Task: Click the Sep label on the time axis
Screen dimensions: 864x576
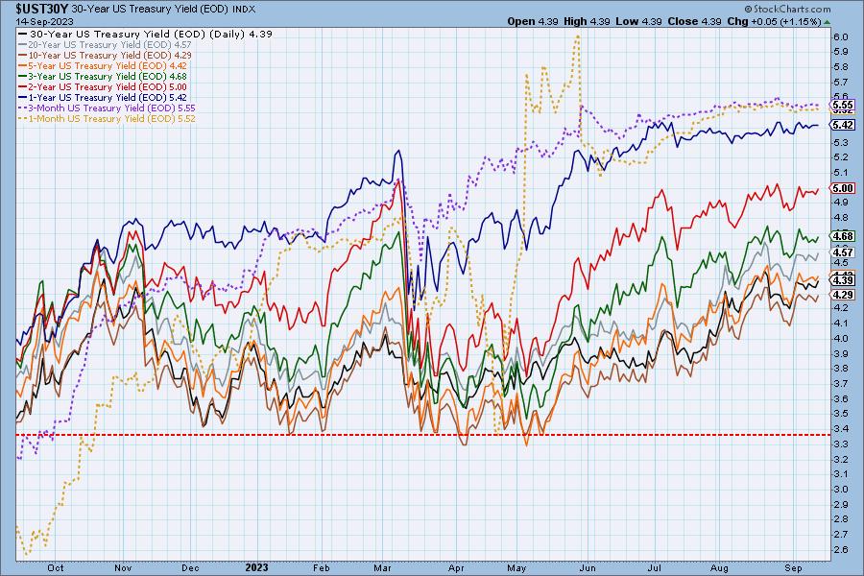Action: [x=793, y=567]
